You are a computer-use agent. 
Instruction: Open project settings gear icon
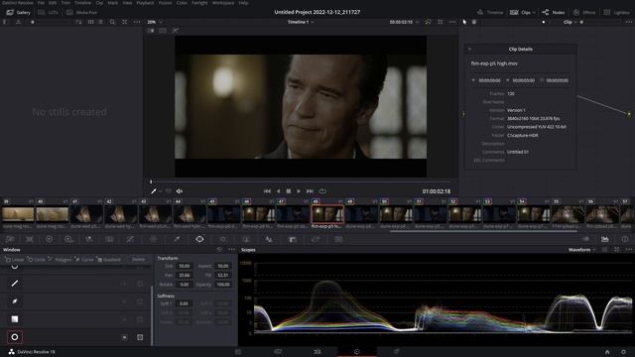click(624, 352)
